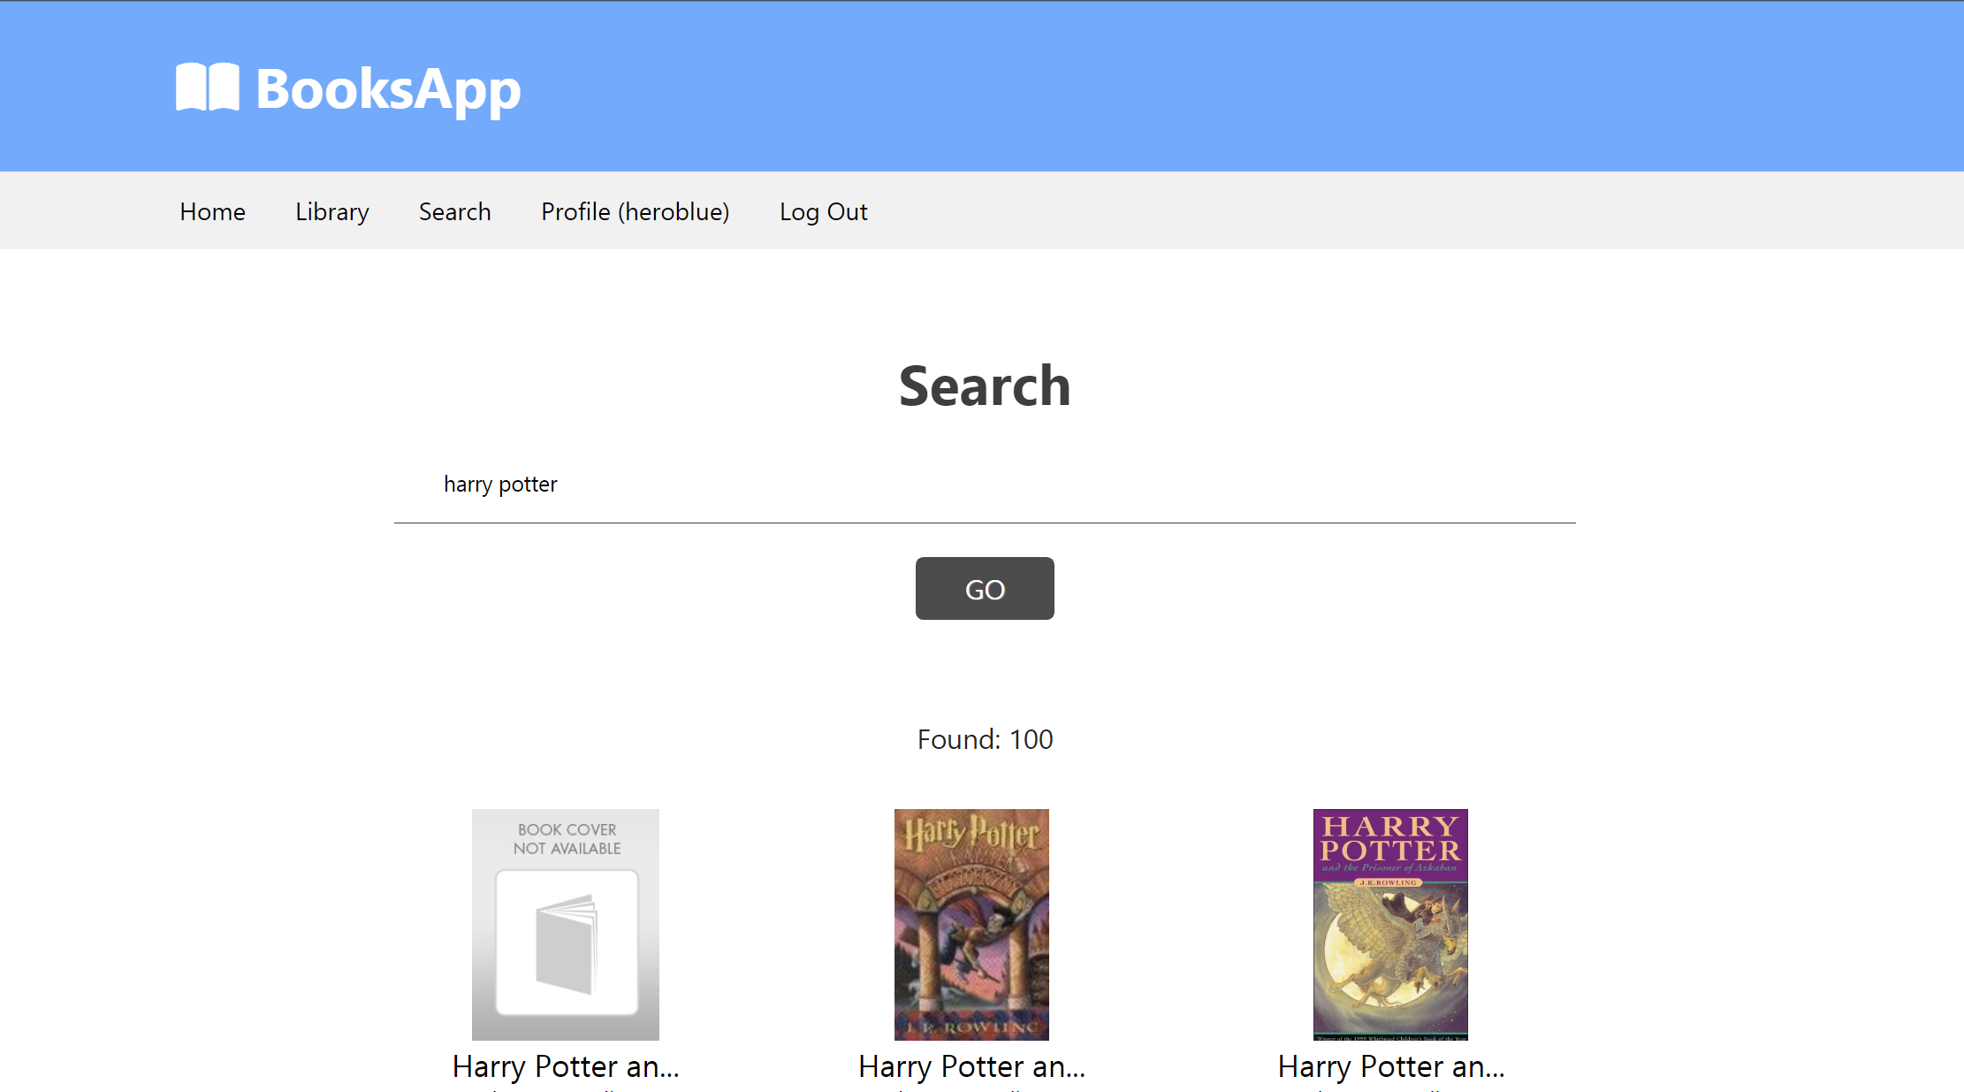Screen dimensions: 1964x1092
Task: Click the Found: 100 results count
Action: tap(985, 739)
